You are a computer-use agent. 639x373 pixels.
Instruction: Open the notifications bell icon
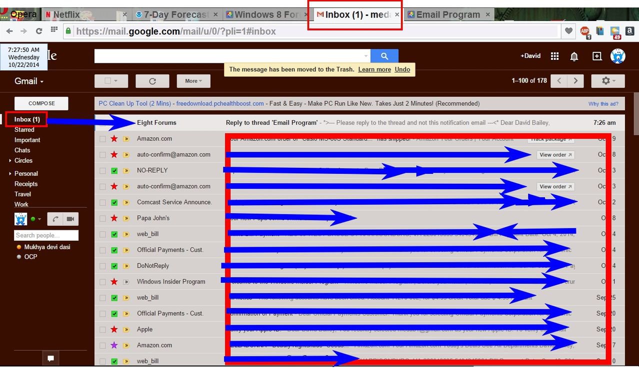(x=574, y=56)
